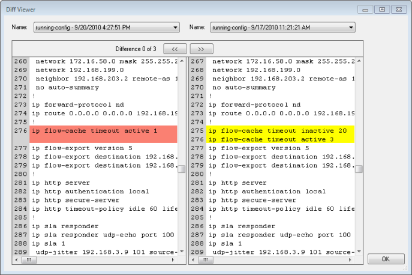The image size is (412, 275).
Task: Click left pane vertical scrollbar down arrow
Action: pyautogui.click(x=182, y=252)
